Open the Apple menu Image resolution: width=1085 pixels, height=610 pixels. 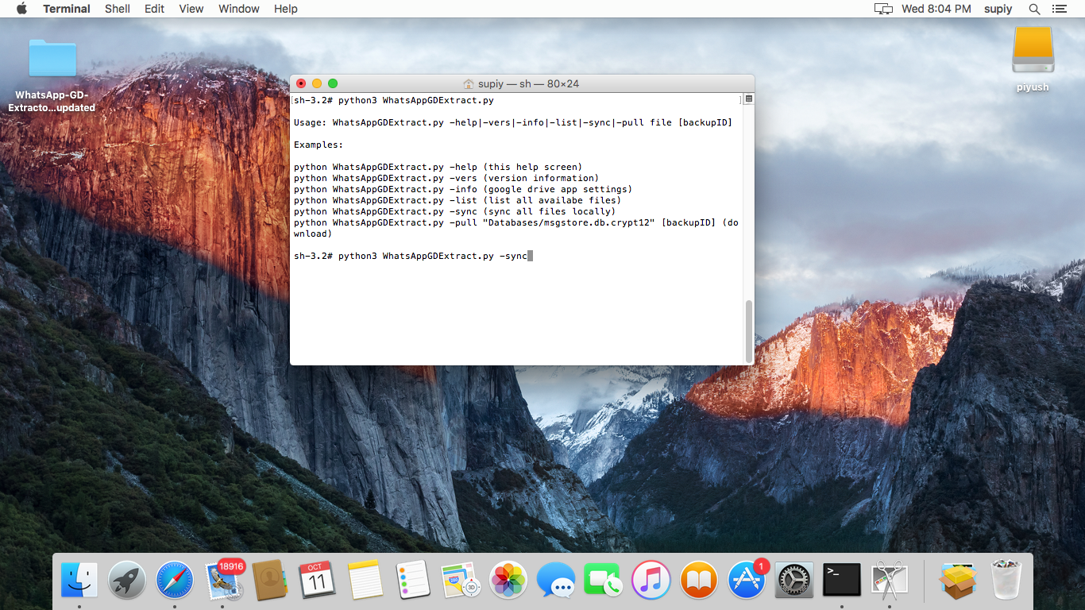point(21,9)
